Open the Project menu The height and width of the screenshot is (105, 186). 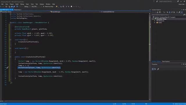tap(12, 4)
